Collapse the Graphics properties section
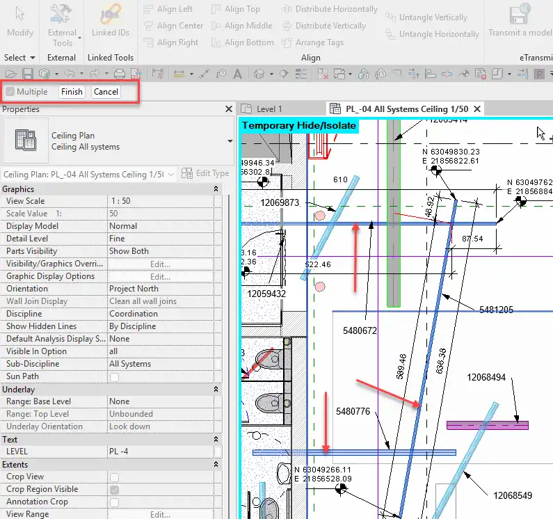Image resolution: width=553 pixels, height=519 pixels. point(216,189)
